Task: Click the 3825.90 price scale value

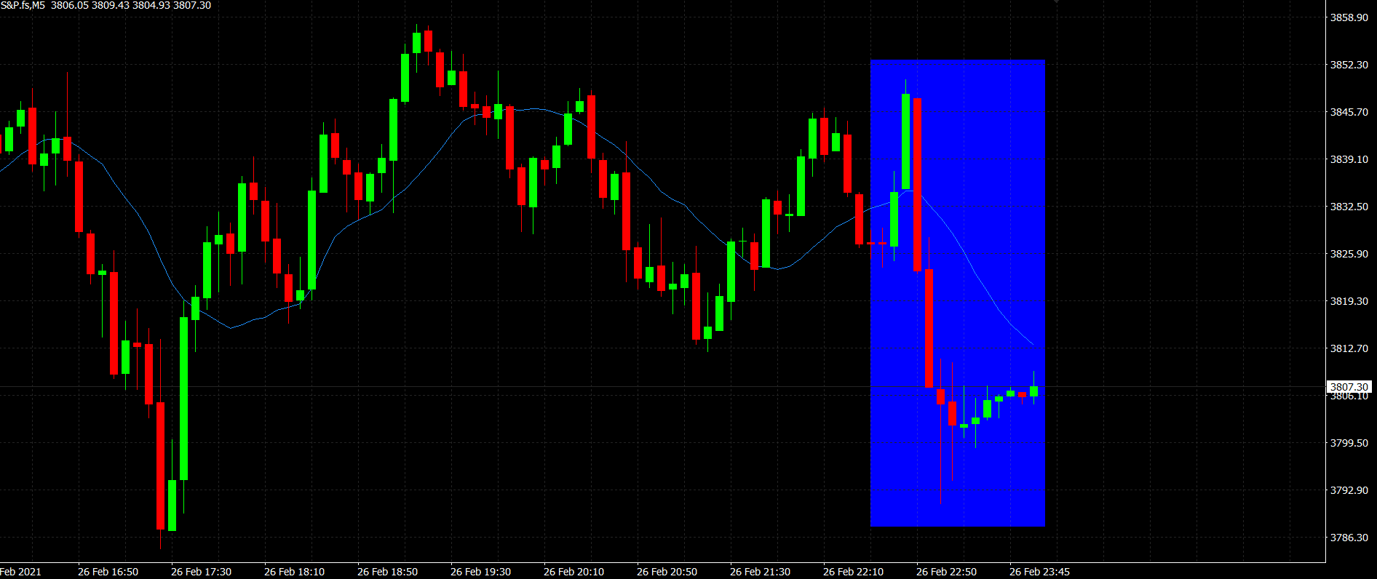Action: (1349, 254)
